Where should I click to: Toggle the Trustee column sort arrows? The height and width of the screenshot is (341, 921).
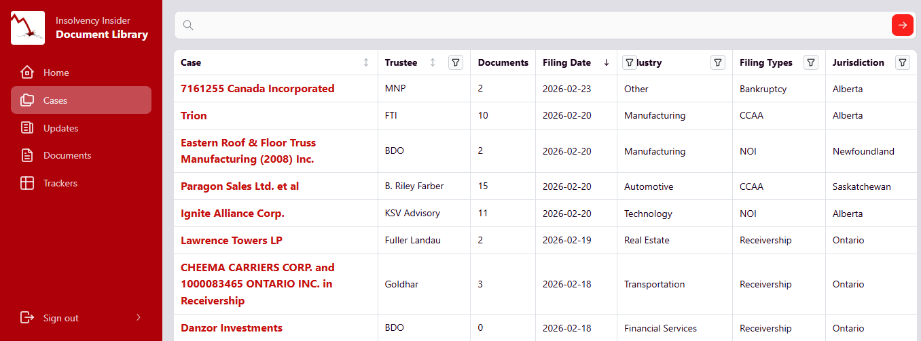433,62
